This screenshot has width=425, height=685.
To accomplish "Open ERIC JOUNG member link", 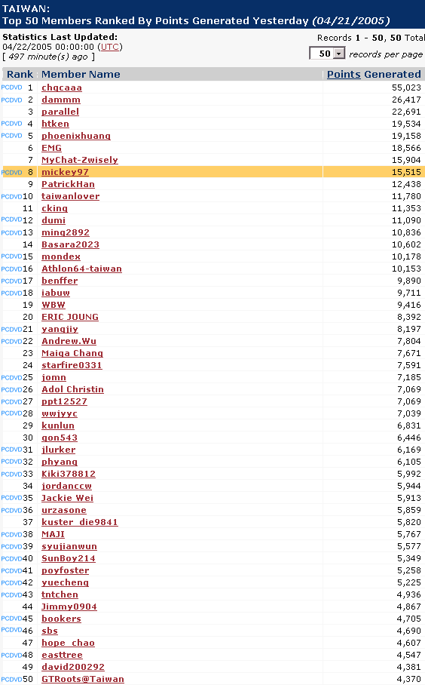I will pos(70,317).
